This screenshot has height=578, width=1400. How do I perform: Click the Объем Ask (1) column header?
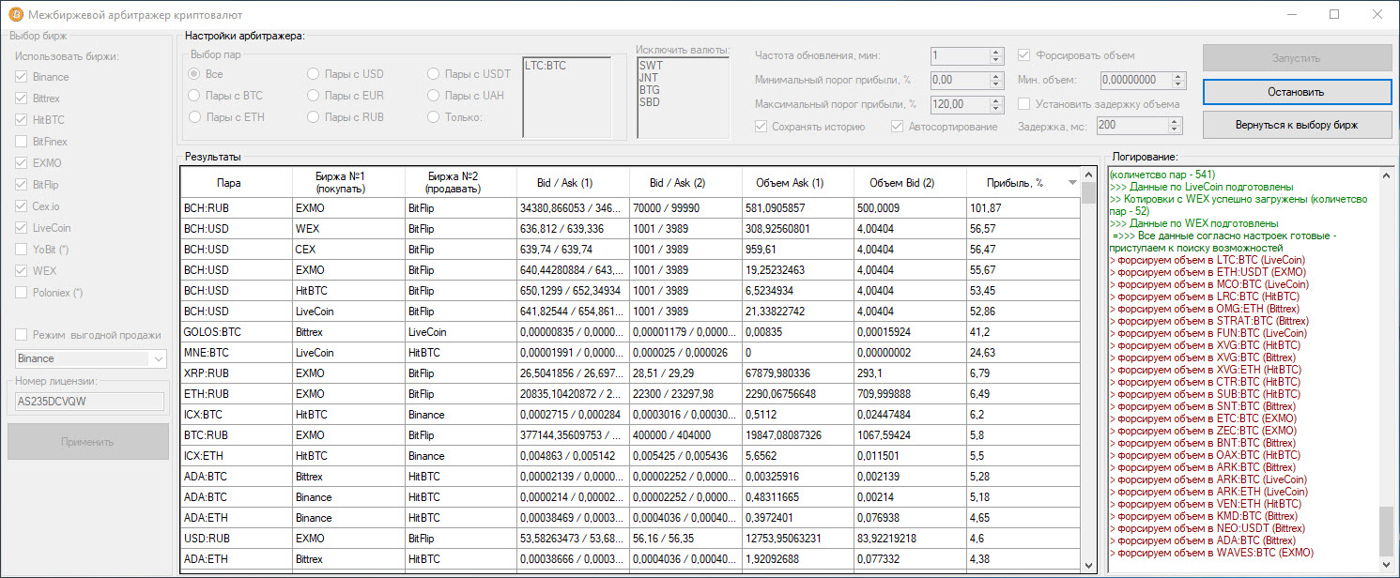pos(797,184)
